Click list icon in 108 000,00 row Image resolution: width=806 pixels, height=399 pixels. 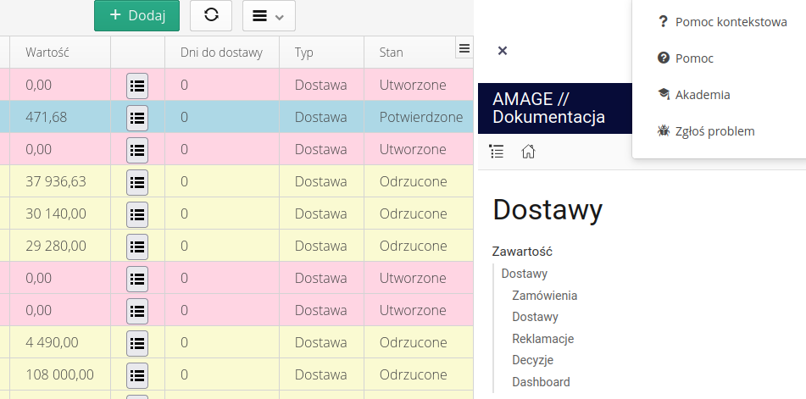137,374
